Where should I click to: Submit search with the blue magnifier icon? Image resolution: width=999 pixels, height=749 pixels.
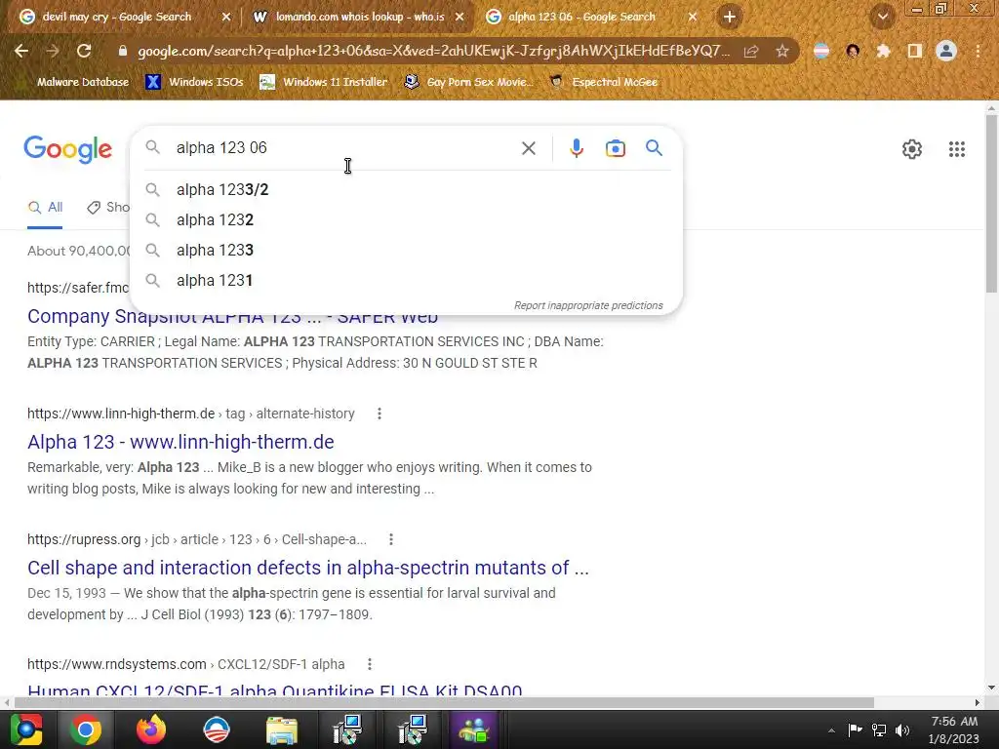[654, 148]
